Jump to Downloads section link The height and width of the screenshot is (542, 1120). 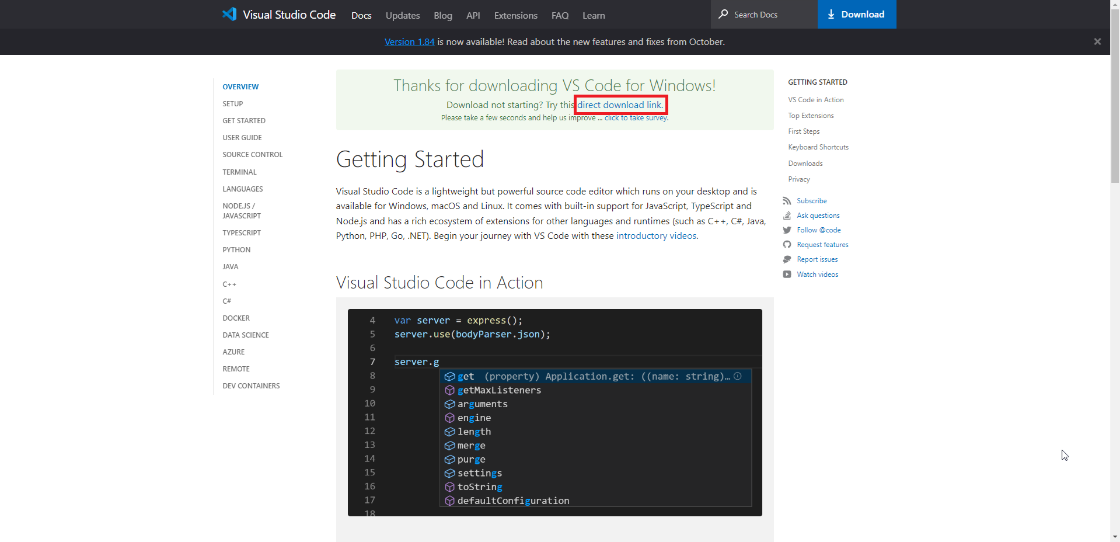(x=805, y=164)
